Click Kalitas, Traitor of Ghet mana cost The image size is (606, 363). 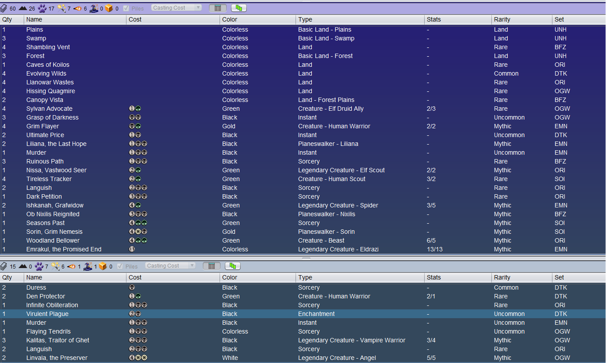138,340
